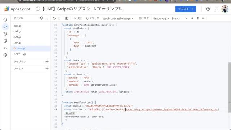Open the Google apps grid icon
The image size is (231, 130).
click(217, 9)
